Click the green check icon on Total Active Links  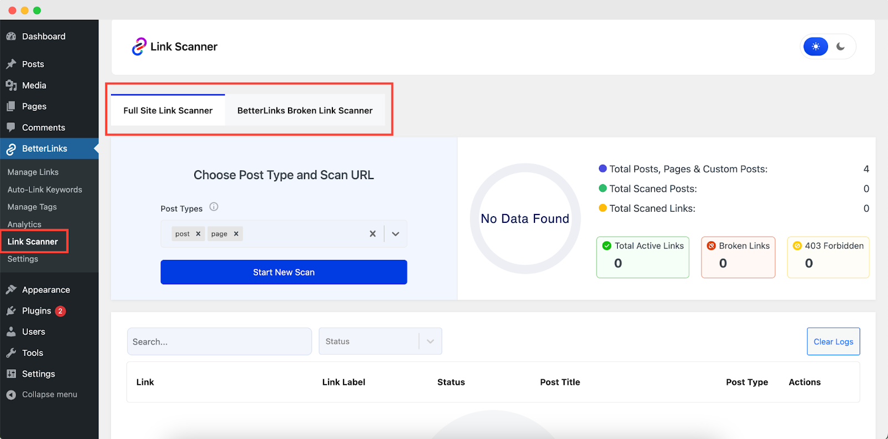607,246
